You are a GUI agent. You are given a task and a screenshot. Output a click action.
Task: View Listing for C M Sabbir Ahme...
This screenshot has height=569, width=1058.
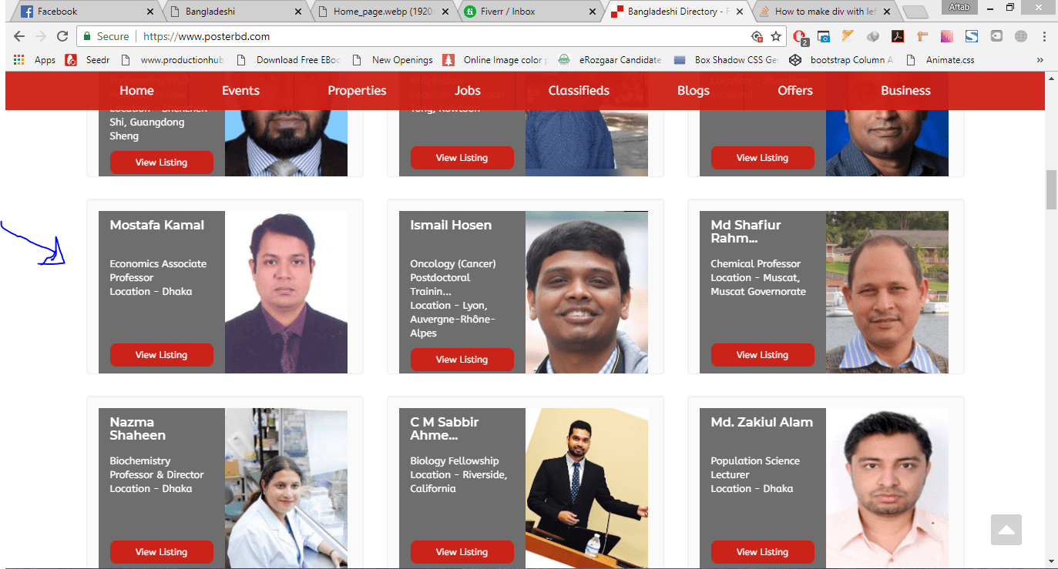[x=462, y=552]
